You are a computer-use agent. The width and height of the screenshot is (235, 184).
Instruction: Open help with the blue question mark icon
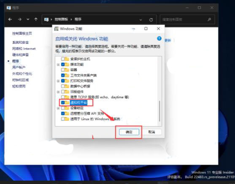pos(159,38)
